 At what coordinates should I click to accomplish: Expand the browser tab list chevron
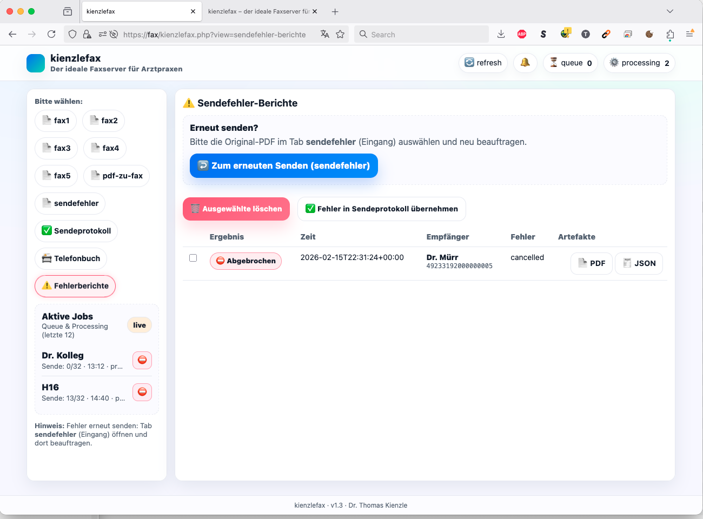670,11
